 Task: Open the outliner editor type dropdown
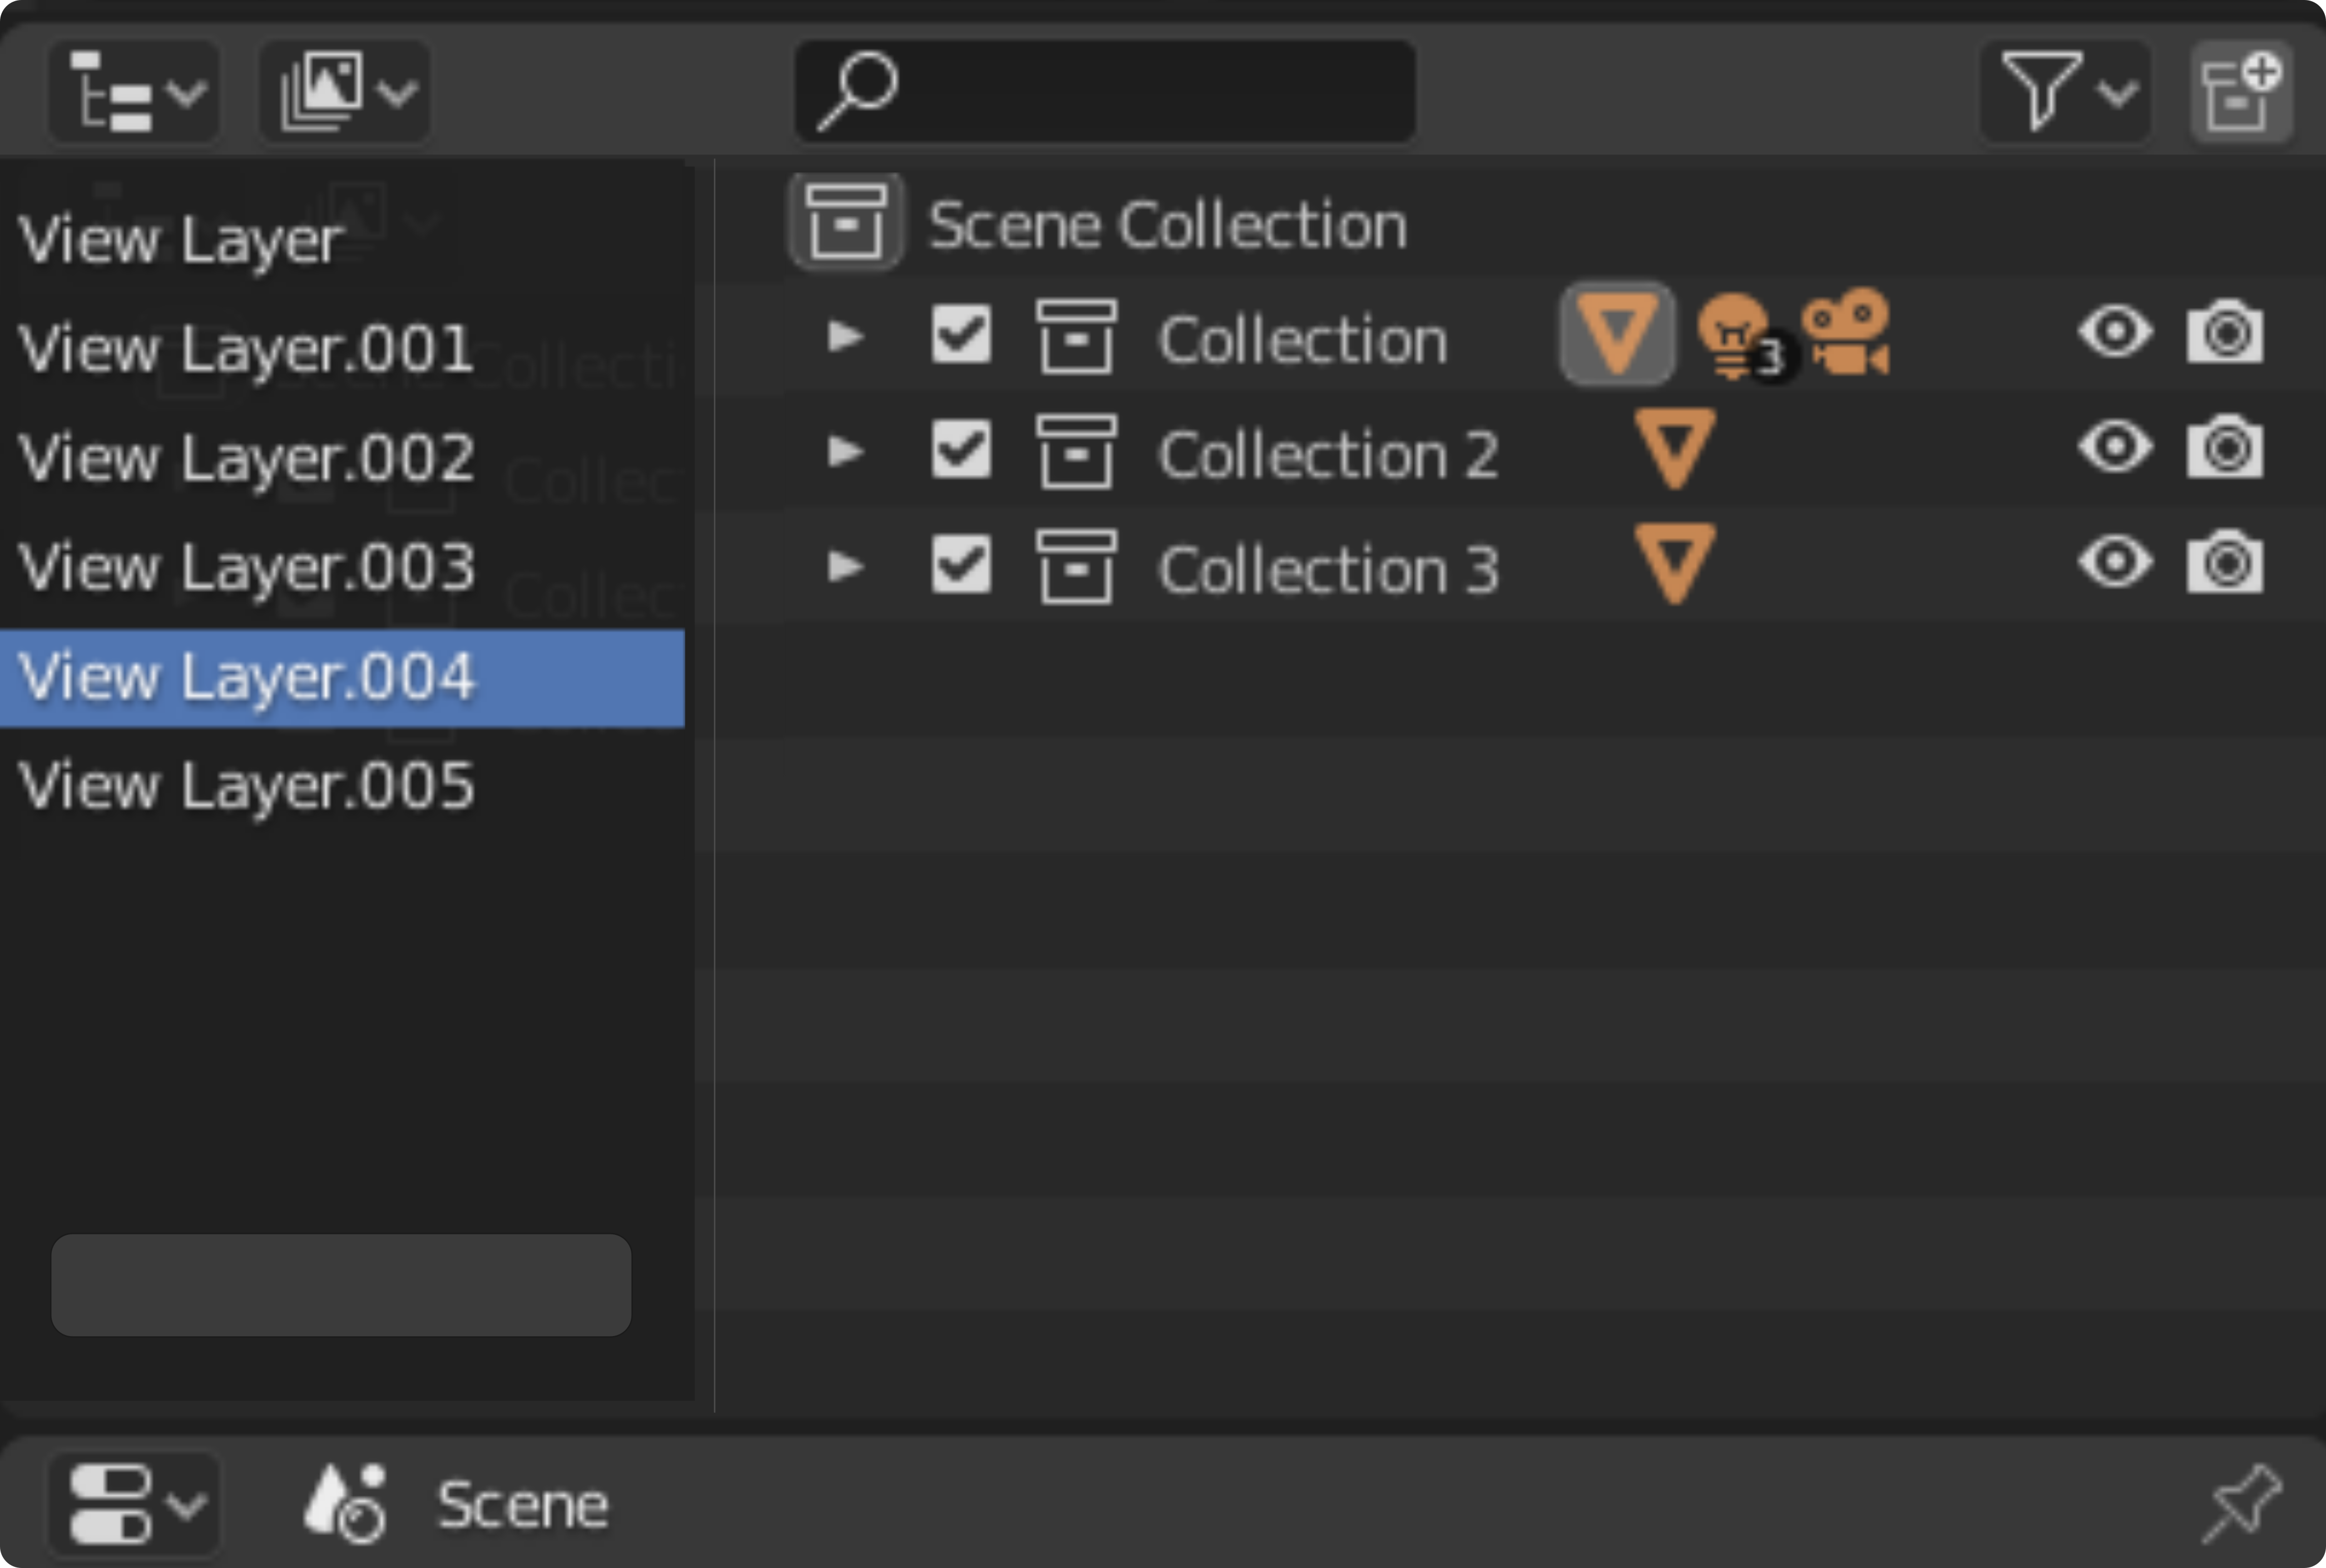135,92
